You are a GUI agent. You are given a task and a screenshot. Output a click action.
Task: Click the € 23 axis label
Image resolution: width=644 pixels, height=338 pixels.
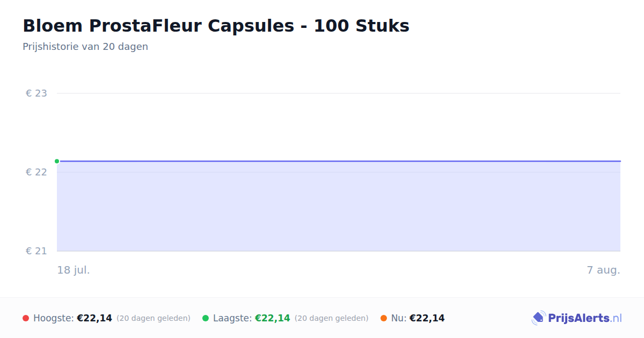pyautogui.click(x=36, y=93)
